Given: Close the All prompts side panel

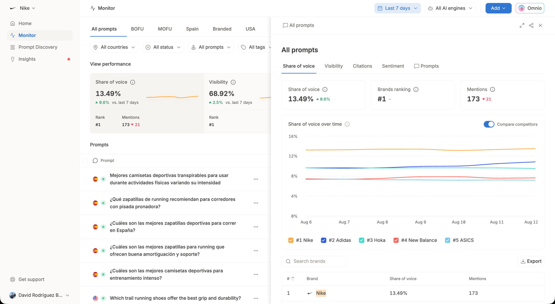Looking at the screenshot, I should click(x=540, y=25).
